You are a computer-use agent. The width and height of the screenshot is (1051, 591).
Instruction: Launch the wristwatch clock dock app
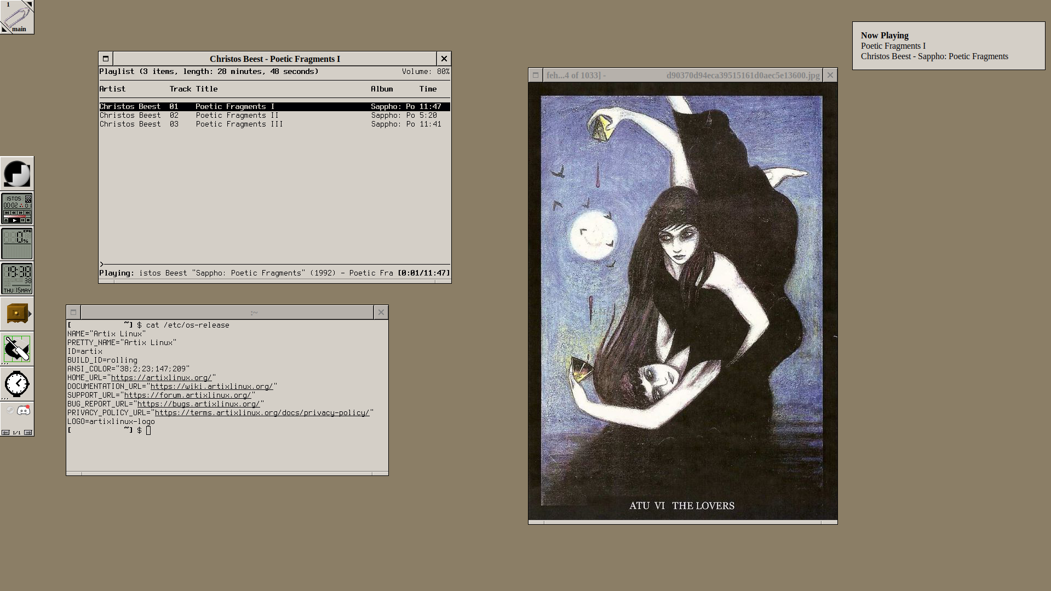point(17,383)
